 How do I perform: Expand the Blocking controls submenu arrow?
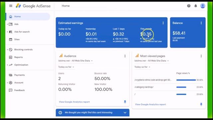click(7, 50)
